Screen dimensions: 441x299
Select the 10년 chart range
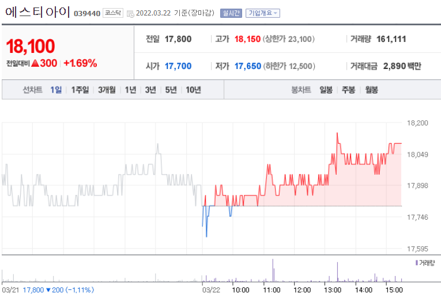click(x=194, y=90)
